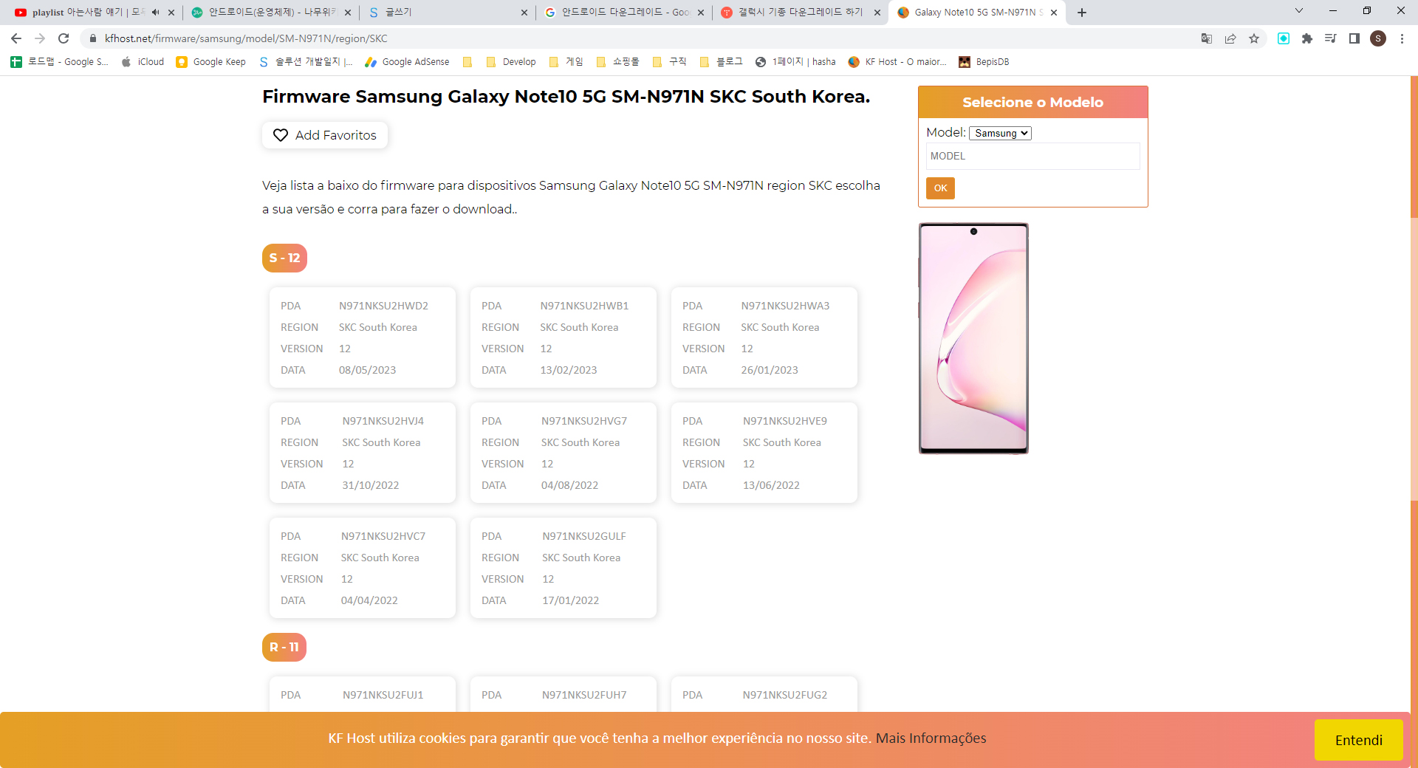Open firmware N971NKSU2HVC7 card
Viewport: 1418px width, 768px height.
(363, 568)
